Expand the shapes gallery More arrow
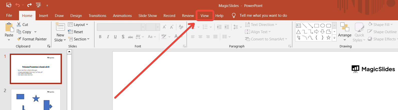398x110 pixels. 334,38
